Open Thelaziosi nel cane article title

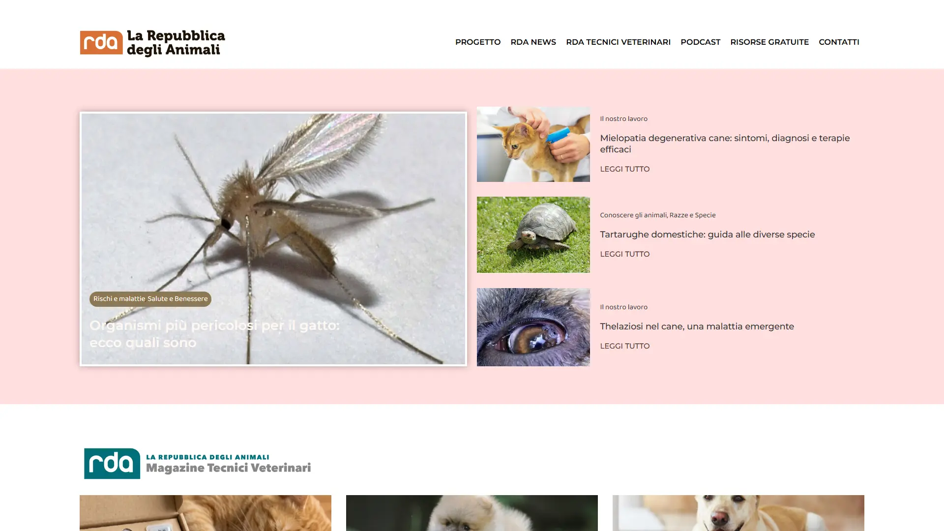(697, 326)
